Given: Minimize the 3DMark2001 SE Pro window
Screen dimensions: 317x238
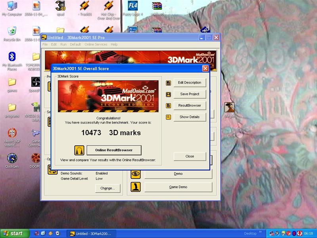Looking at the screenshot, I should click(202, 38).
